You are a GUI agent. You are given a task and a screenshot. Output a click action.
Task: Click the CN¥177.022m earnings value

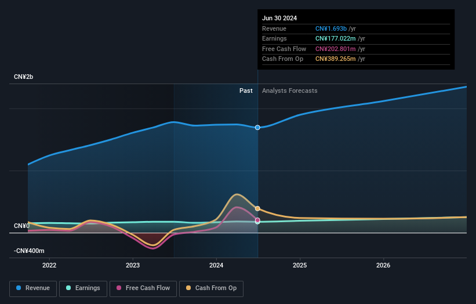point(336,38)
